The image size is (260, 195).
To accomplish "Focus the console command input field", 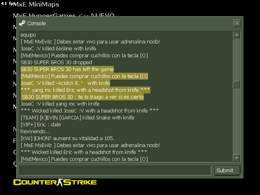I will tap(115, 171).
